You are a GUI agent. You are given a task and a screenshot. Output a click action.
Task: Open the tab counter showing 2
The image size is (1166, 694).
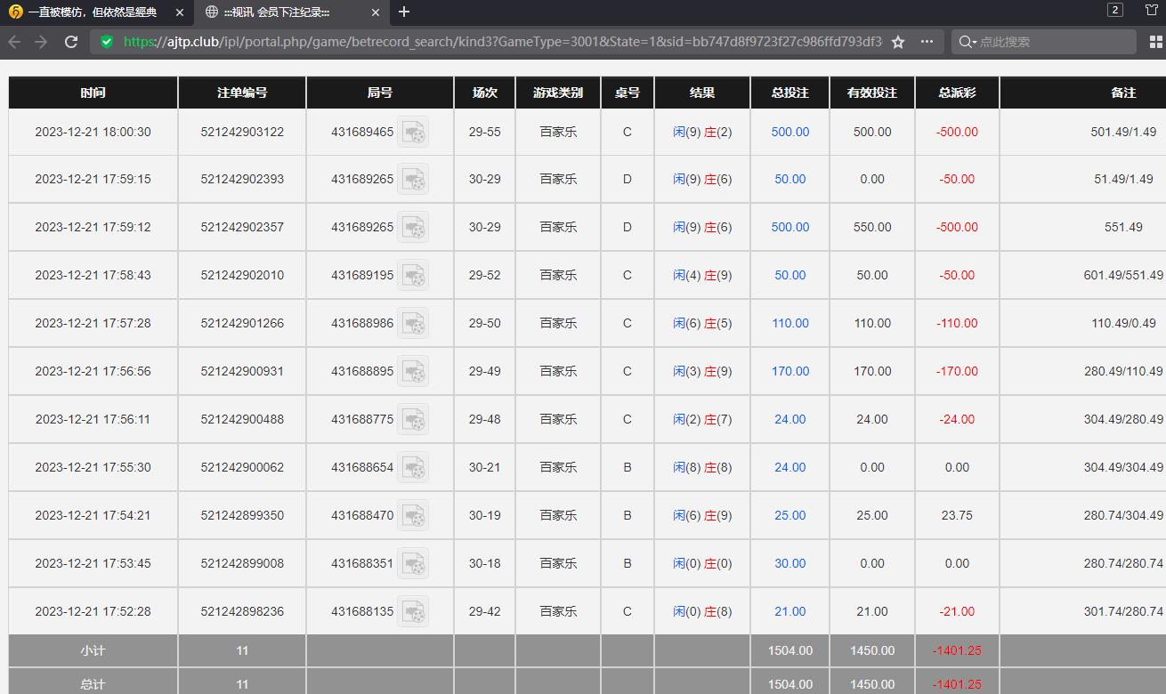click(1115, 10)
